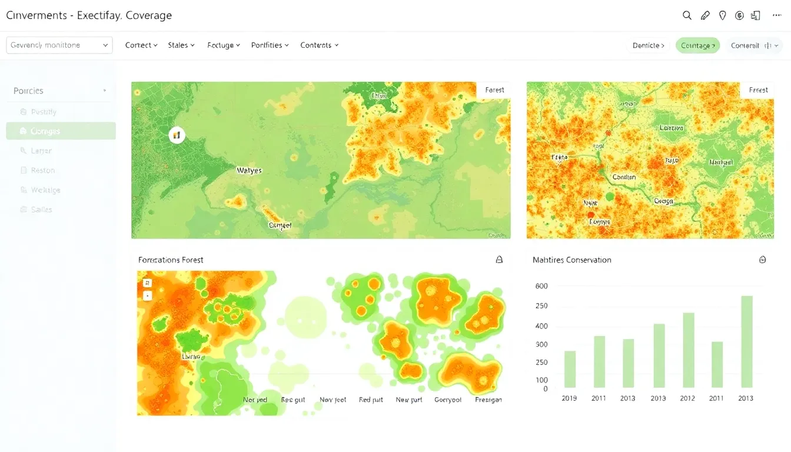Viewport: 791px width, 452px height.
Task: Click the Gevrency monittone input field
Action: [x=59, y=45]
